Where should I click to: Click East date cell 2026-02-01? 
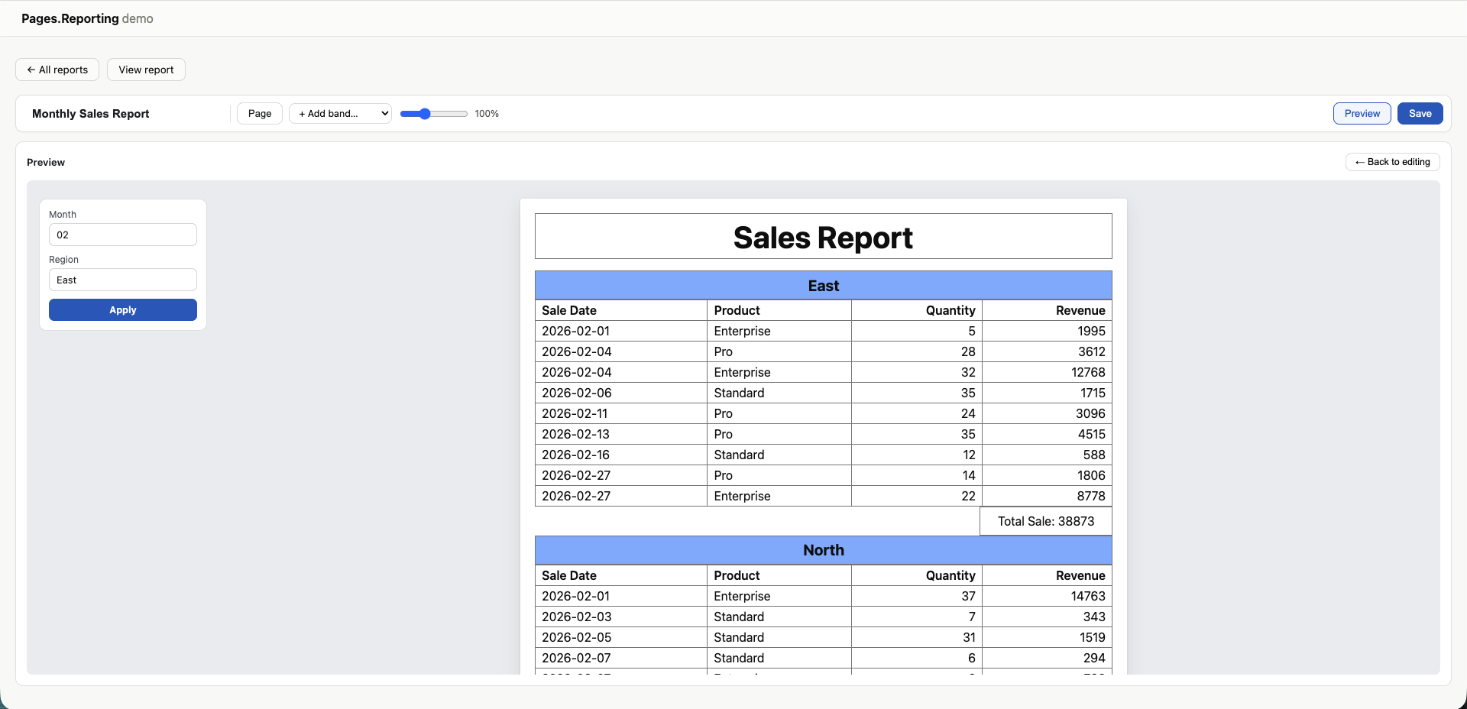[x=620, y=331]
